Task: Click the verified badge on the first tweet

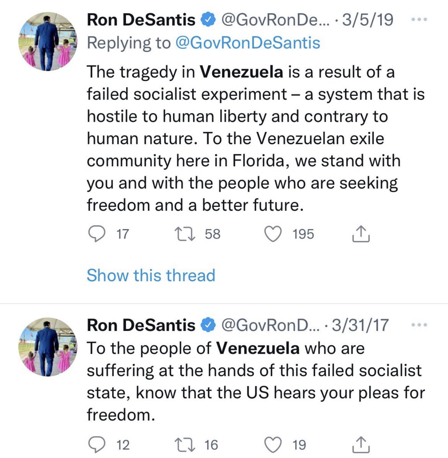Action: (208, 20)
